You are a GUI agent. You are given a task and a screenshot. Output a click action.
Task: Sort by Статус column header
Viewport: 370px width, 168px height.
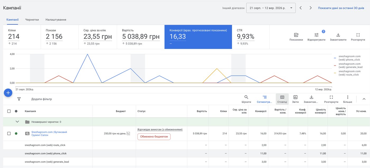coord(142,111)
